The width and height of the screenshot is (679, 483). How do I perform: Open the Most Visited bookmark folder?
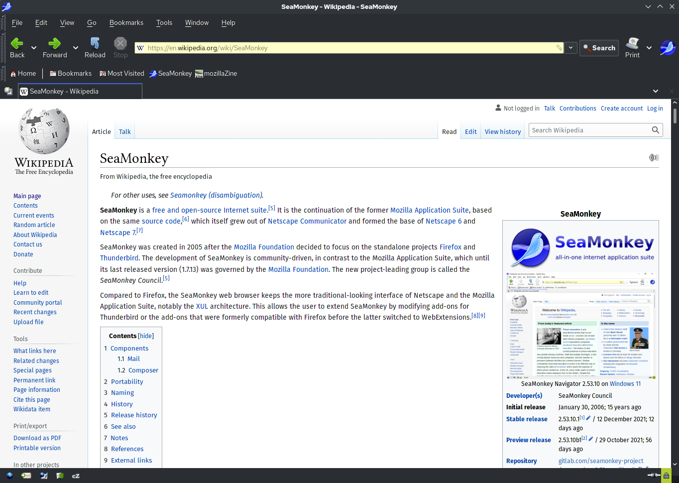tap(122, 73)
